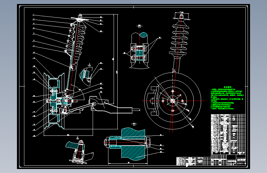Screen dimensions: 267x173
Task: Select the cyan clamp detail with two bolts
Action: click(139, 51)
